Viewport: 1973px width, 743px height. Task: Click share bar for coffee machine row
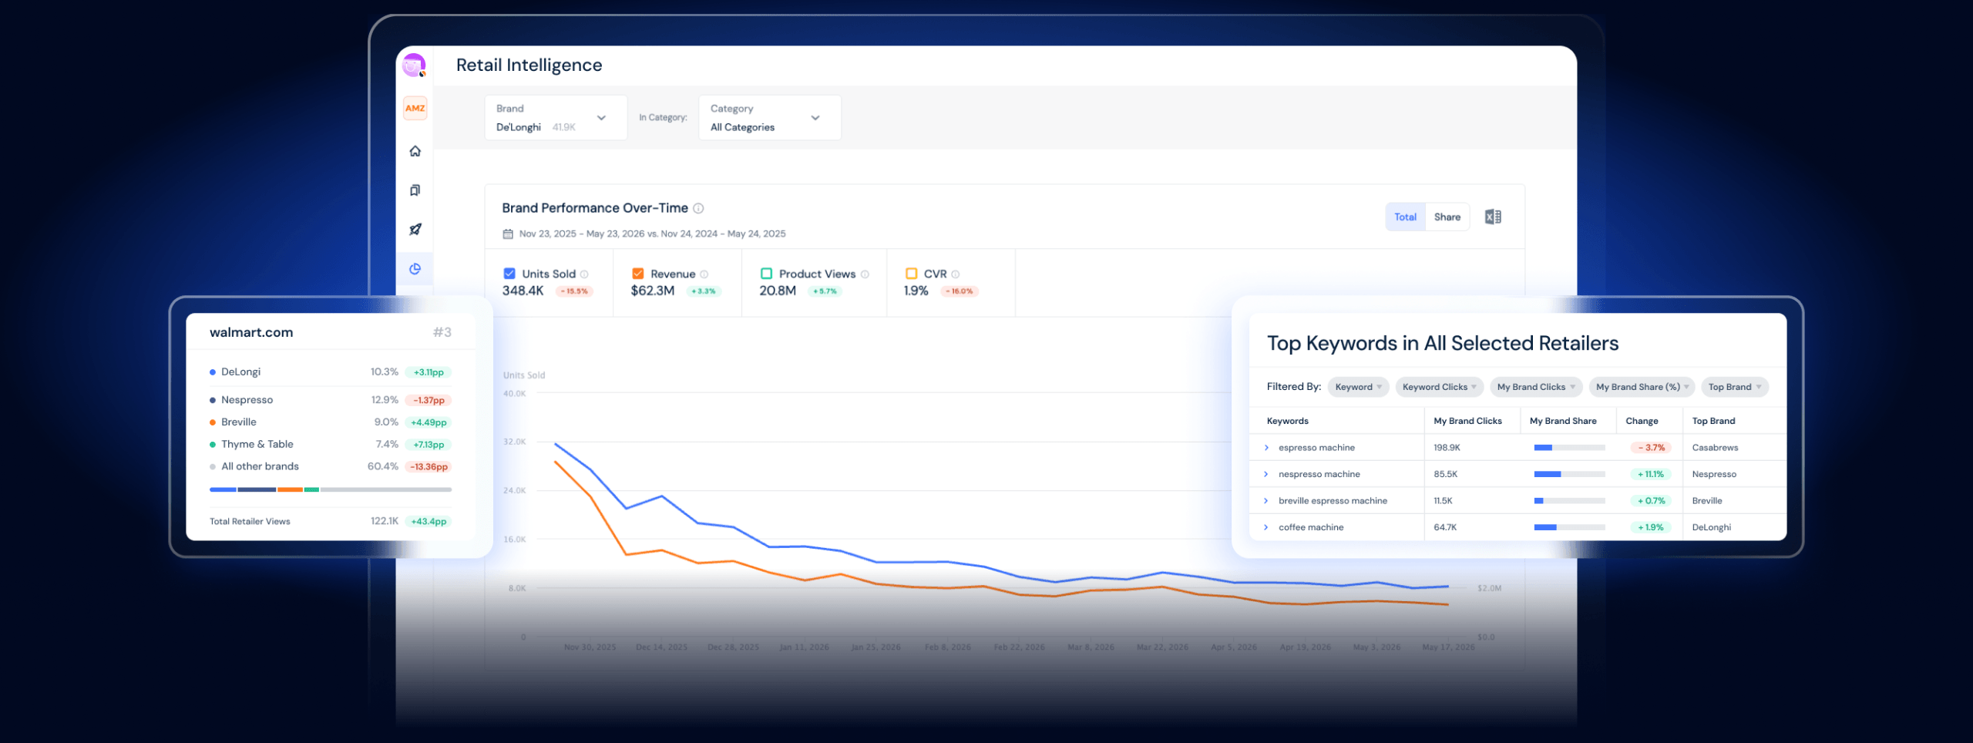point(1569,527)
